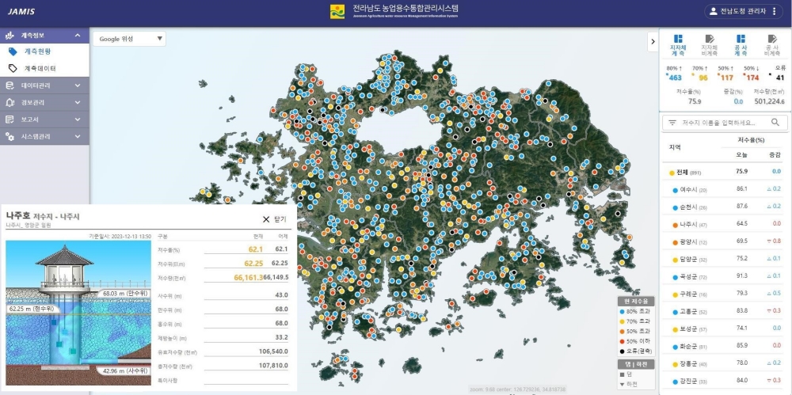Click the search magnifier icon
This screenshot has width=792, height=395.
pos(775,122)
